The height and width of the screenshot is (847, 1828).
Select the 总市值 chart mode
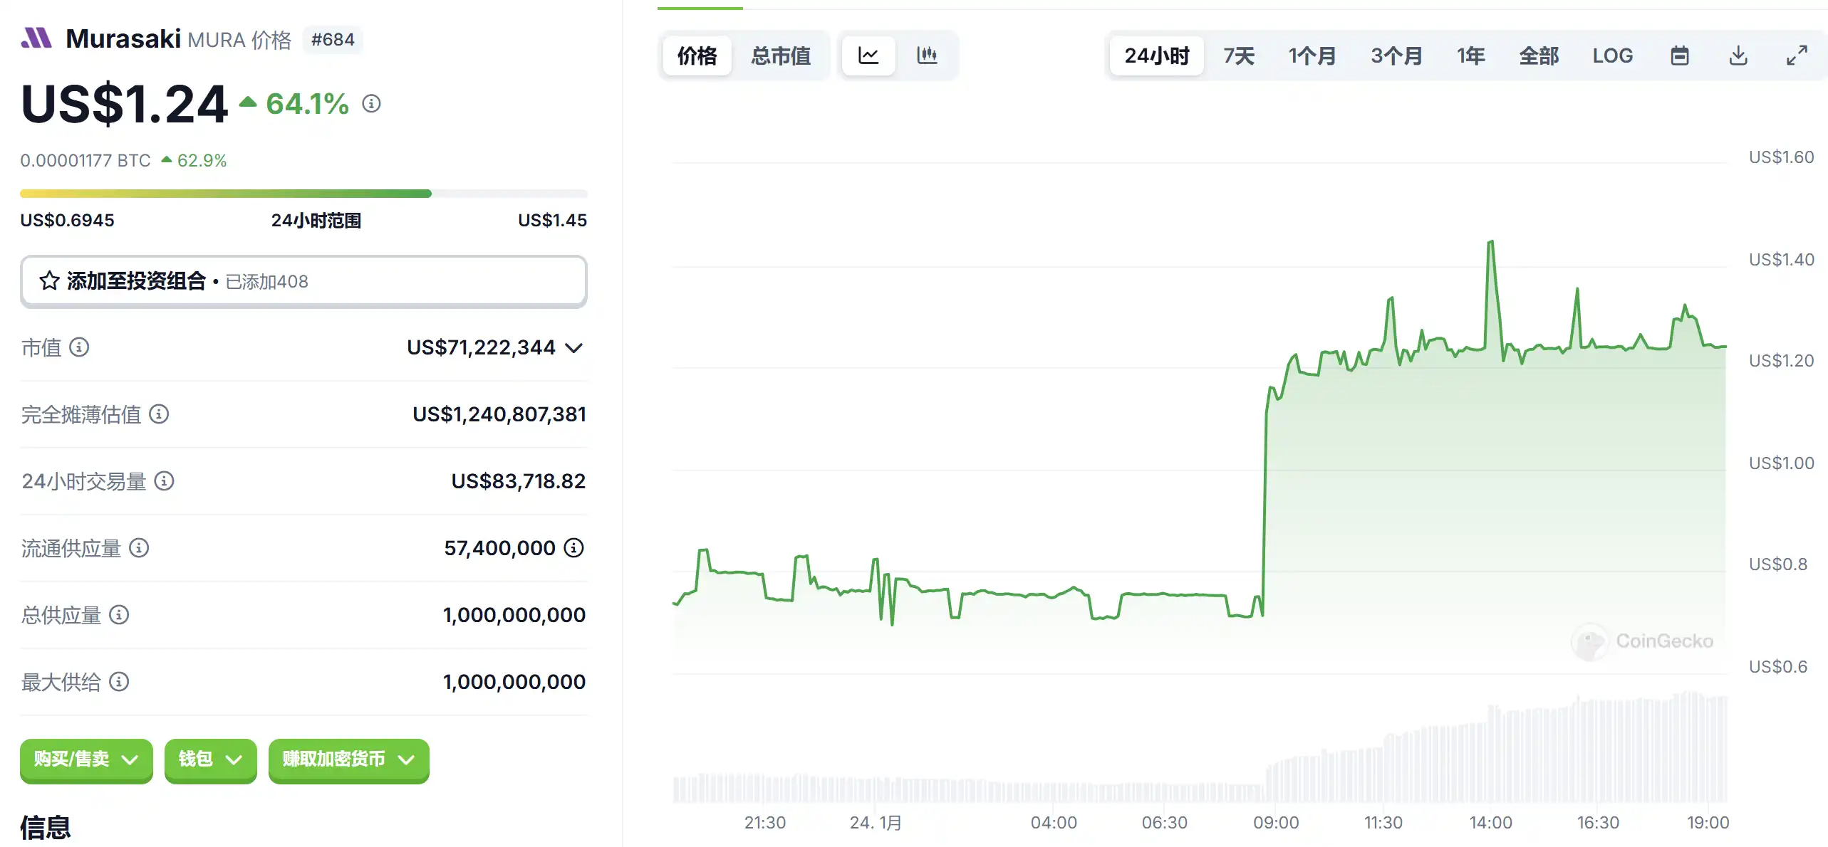[x=781, y=56]
